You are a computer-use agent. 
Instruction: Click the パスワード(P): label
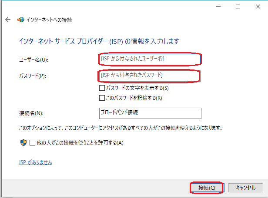pos(33,76)
